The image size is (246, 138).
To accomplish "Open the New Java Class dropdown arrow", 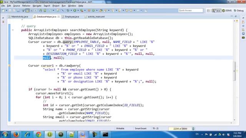I will pos(96,10).
